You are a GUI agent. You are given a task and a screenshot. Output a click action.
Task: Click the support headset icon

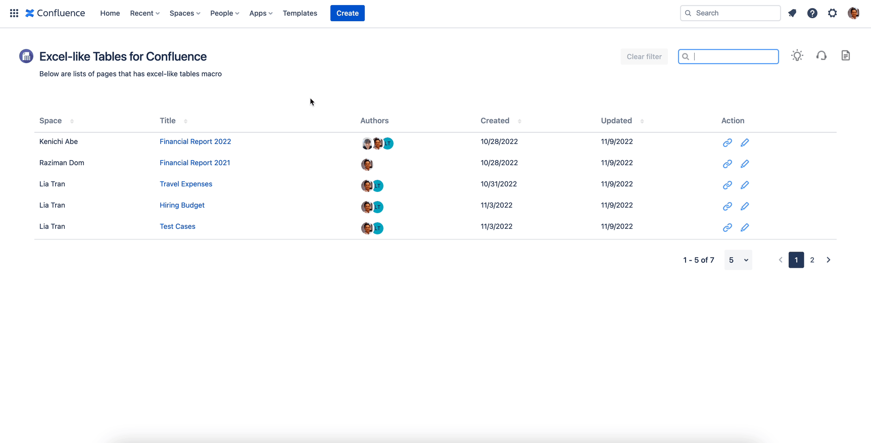pos(821,56)
